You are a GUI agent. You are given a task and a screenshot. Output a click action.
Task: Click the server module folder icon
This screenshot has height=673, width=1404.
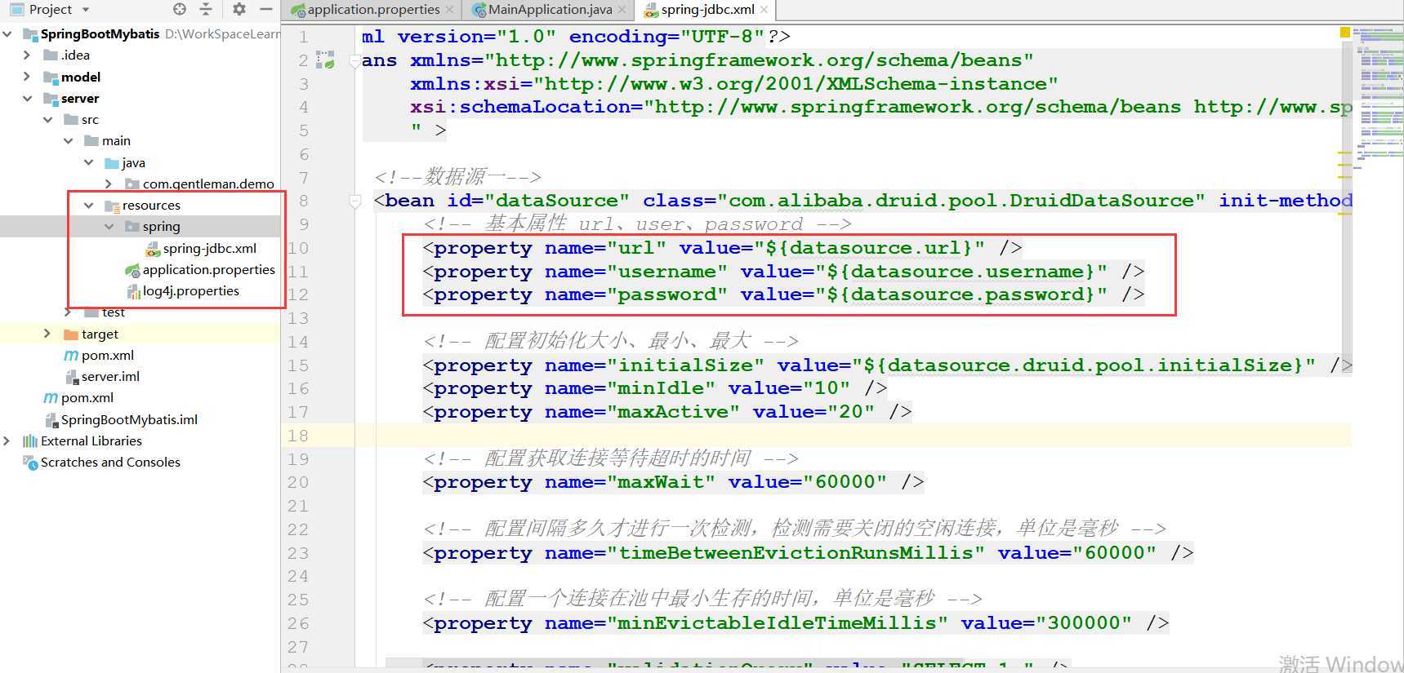click(x=51, y=98)
